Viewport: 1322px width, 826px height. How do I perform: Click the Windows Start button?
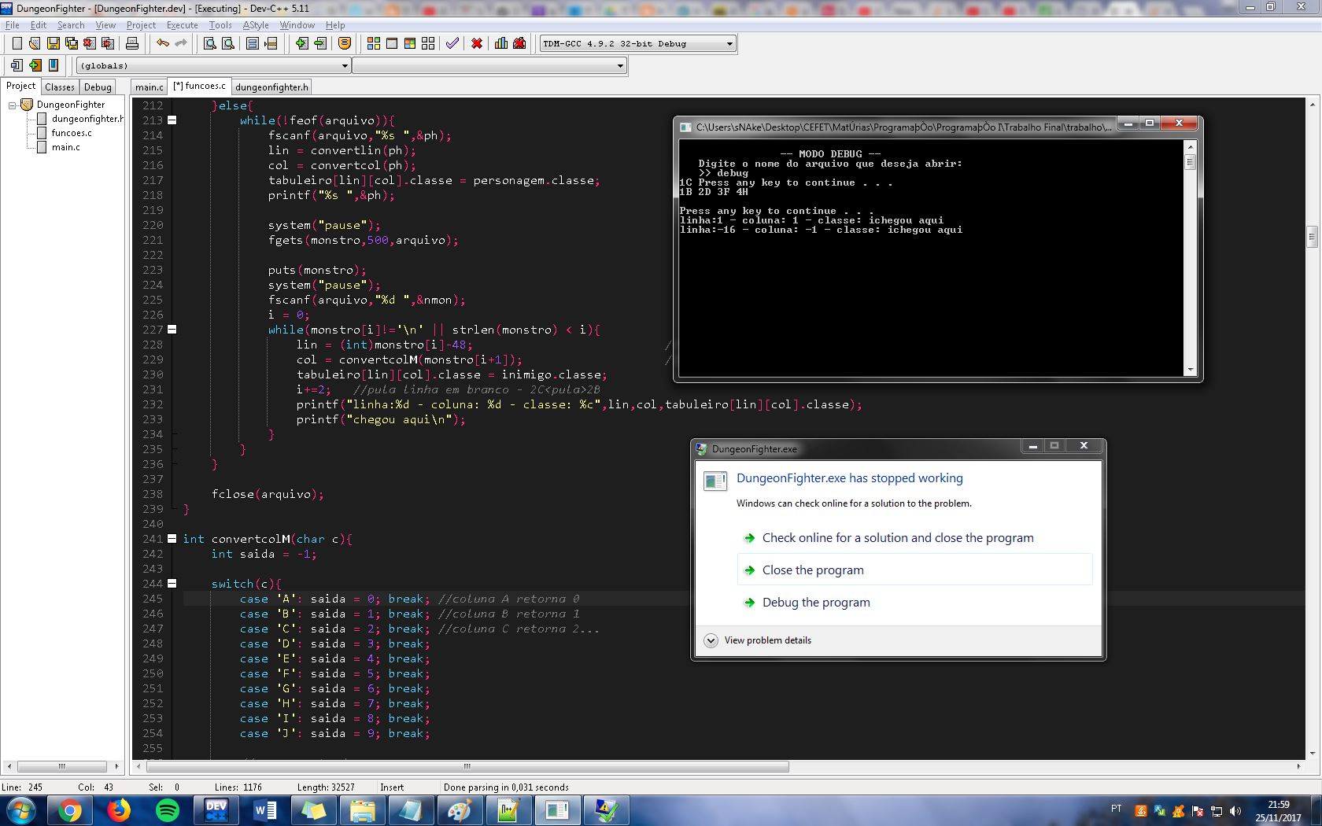click(20, 810)
